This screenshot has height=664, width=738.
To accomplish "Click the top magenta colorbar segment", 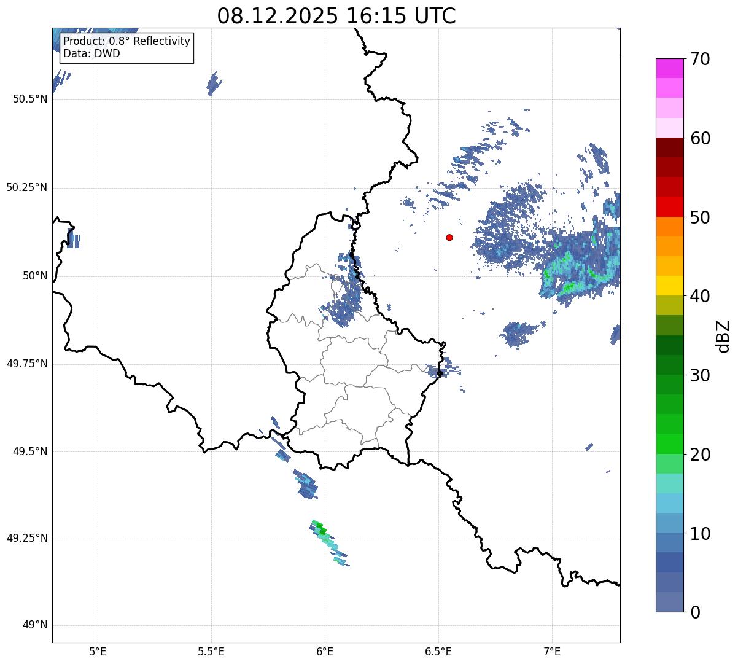I will (x=670, y=68).
